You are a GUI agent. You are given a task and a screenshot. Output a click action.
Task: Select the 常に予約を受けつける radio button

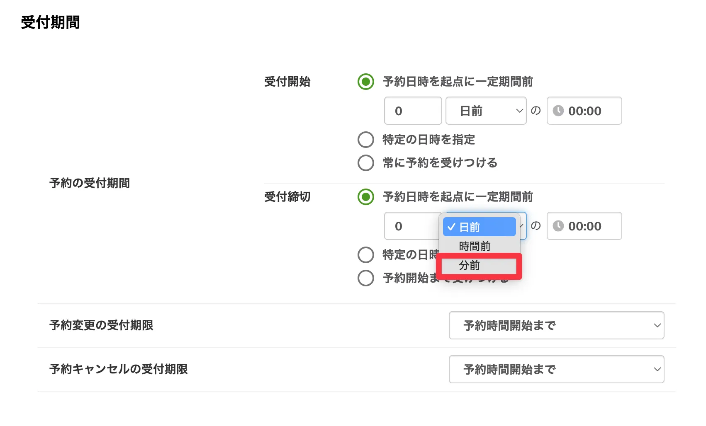click(x=365, y=163)
